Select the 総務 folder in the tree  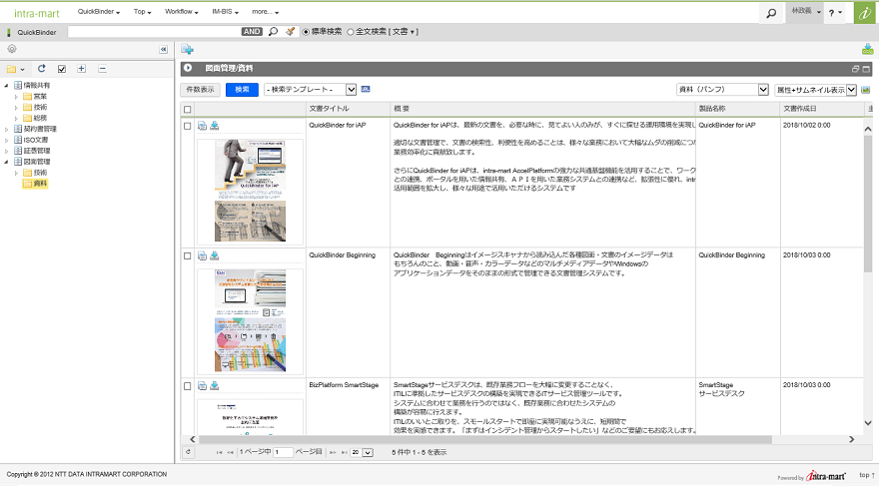click(40, 118)
